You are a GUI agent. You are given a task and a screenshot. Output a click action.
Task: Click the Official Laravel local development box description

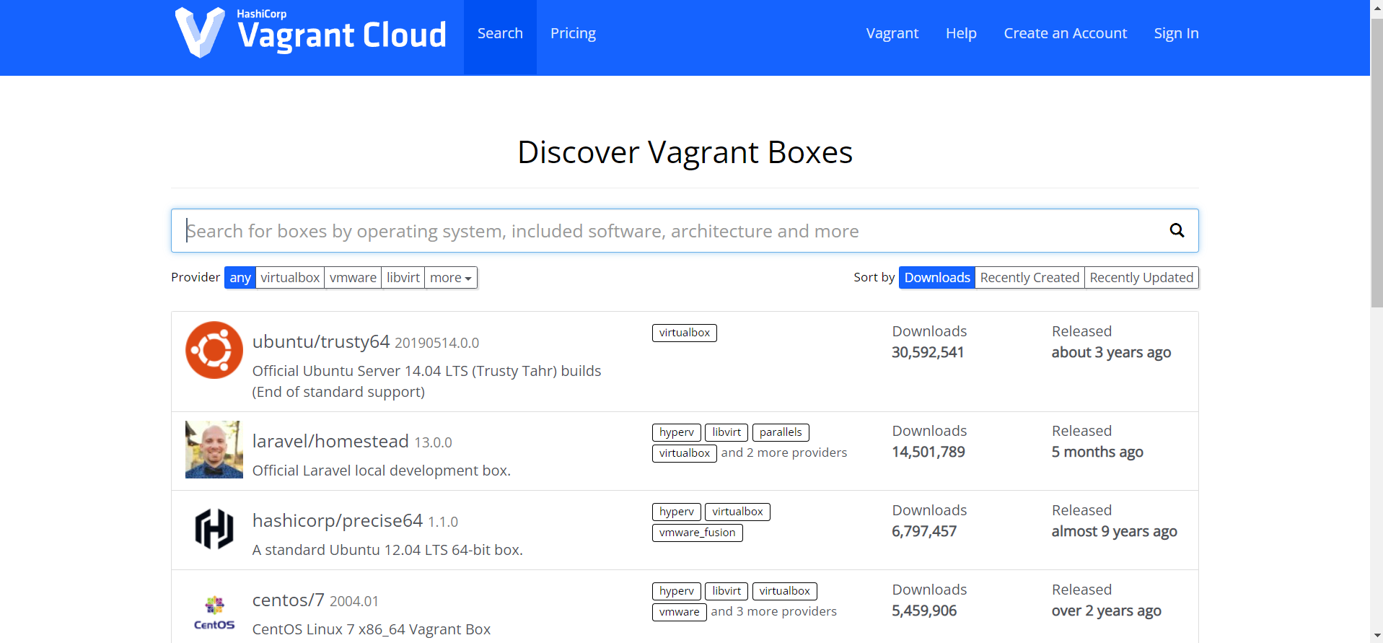[382, 471]
